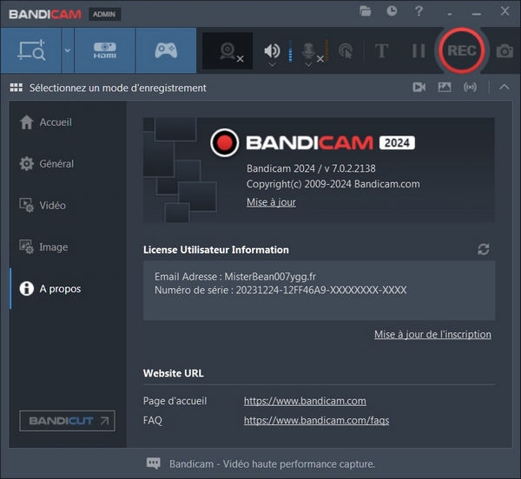Click the Mise à jour link
This screenshot has width=521, height=479.
271,202
